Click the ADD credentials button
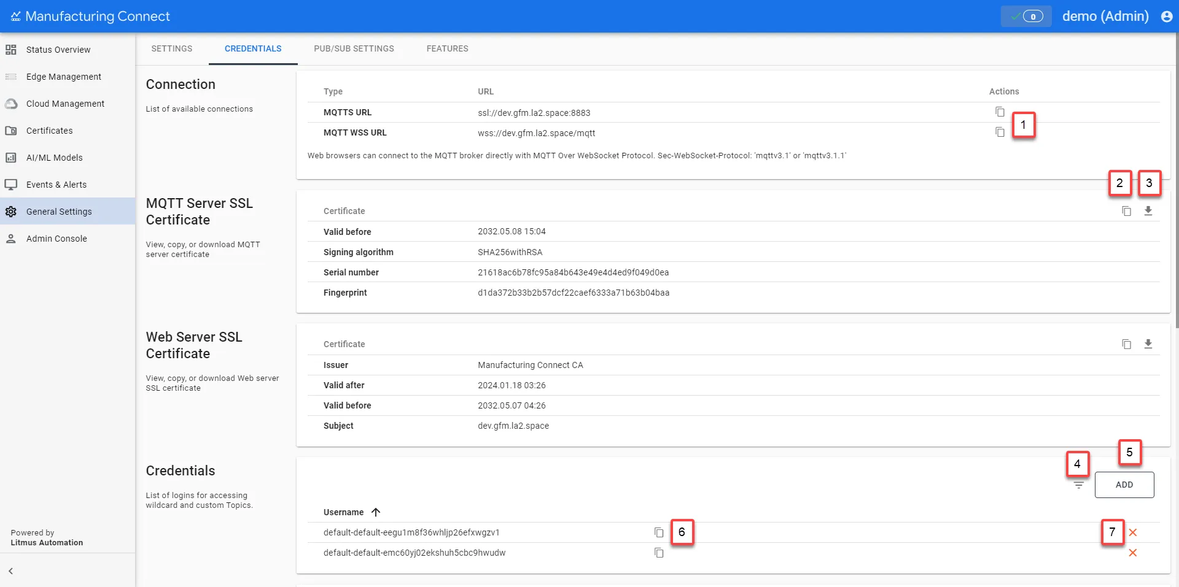This screenshot has height=587, width=1179. pos(1124,485)
